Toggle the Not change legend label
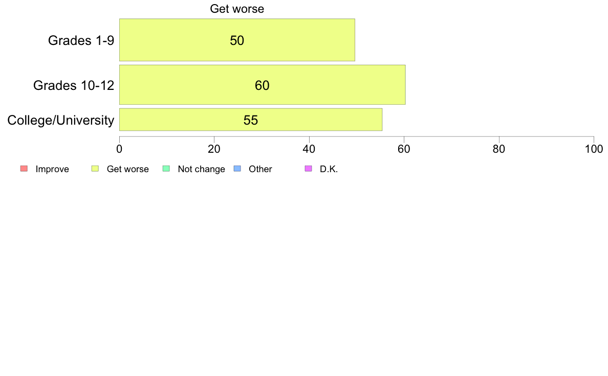 click(201, 169)
